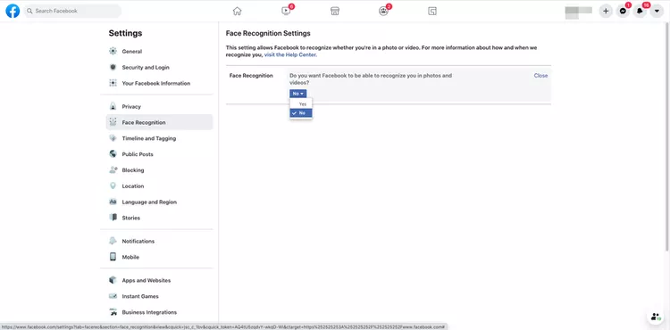The width and height of the screenshot is (670, 330).
Task: Open Apps and Websites label
Action: pyautogui.click(x=147, y=281)
